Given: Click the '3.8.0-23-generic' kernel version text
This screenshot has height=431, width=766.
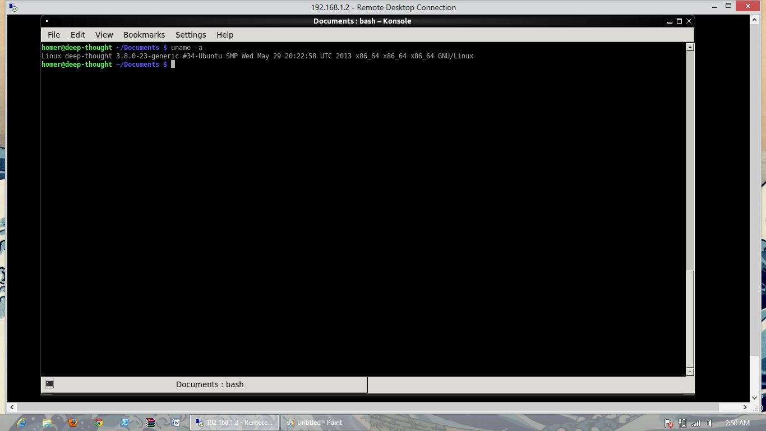Looking at the screenshot, I should (147, 56).
